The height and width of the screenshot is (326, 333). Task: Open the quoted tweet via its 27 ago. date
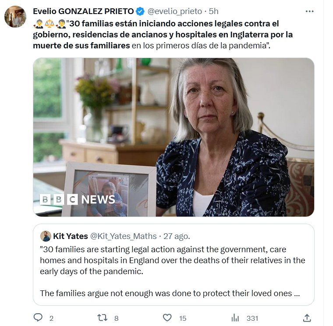pos(177,236)
